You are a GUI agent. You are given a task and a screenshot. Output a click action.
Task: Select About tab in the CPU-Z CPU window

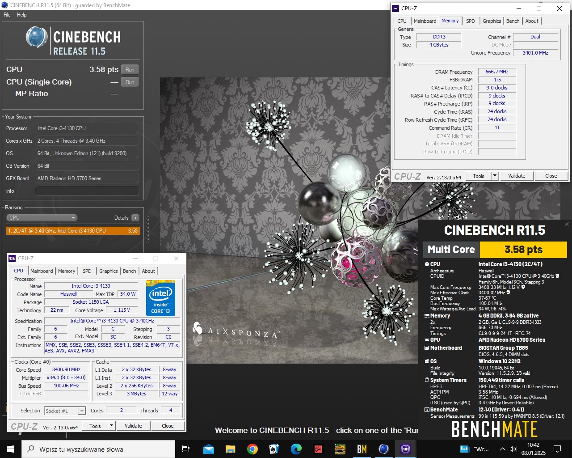(x=148, y=271)
